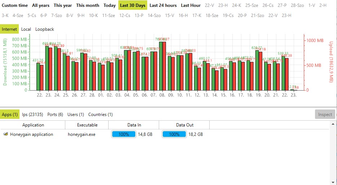Select the Loopback traffic tab
Viewport: 337px width, 185px height.
click(45, 29)
